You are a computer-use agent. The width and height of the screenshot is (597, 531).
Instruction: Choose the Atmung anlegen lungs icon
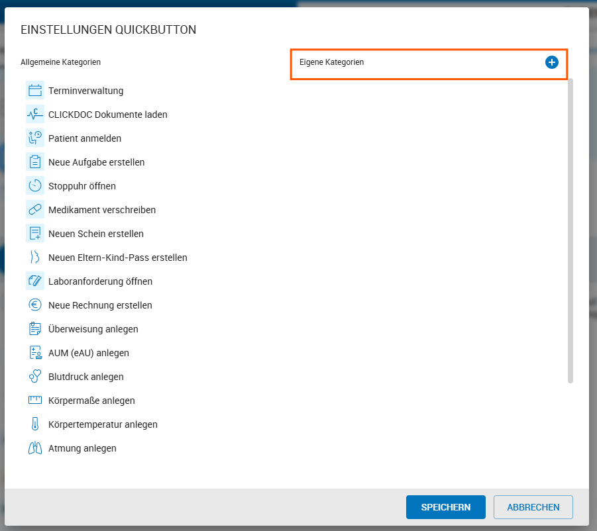35,448
